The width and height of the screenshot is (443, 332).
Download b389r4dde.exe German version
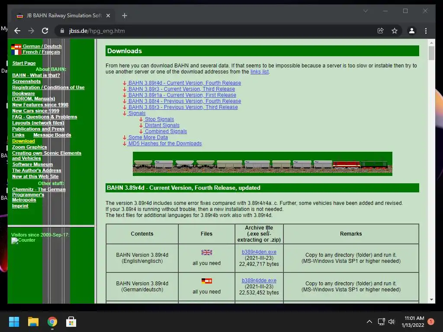(x=259, y=280)
